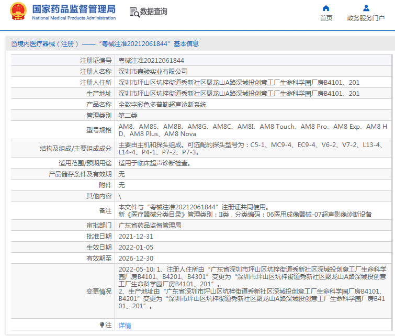The image size is (395, 336).
Task: Click 国家药品监督管理局 title text
Action: pyautogui.click(x=73, y=9)
